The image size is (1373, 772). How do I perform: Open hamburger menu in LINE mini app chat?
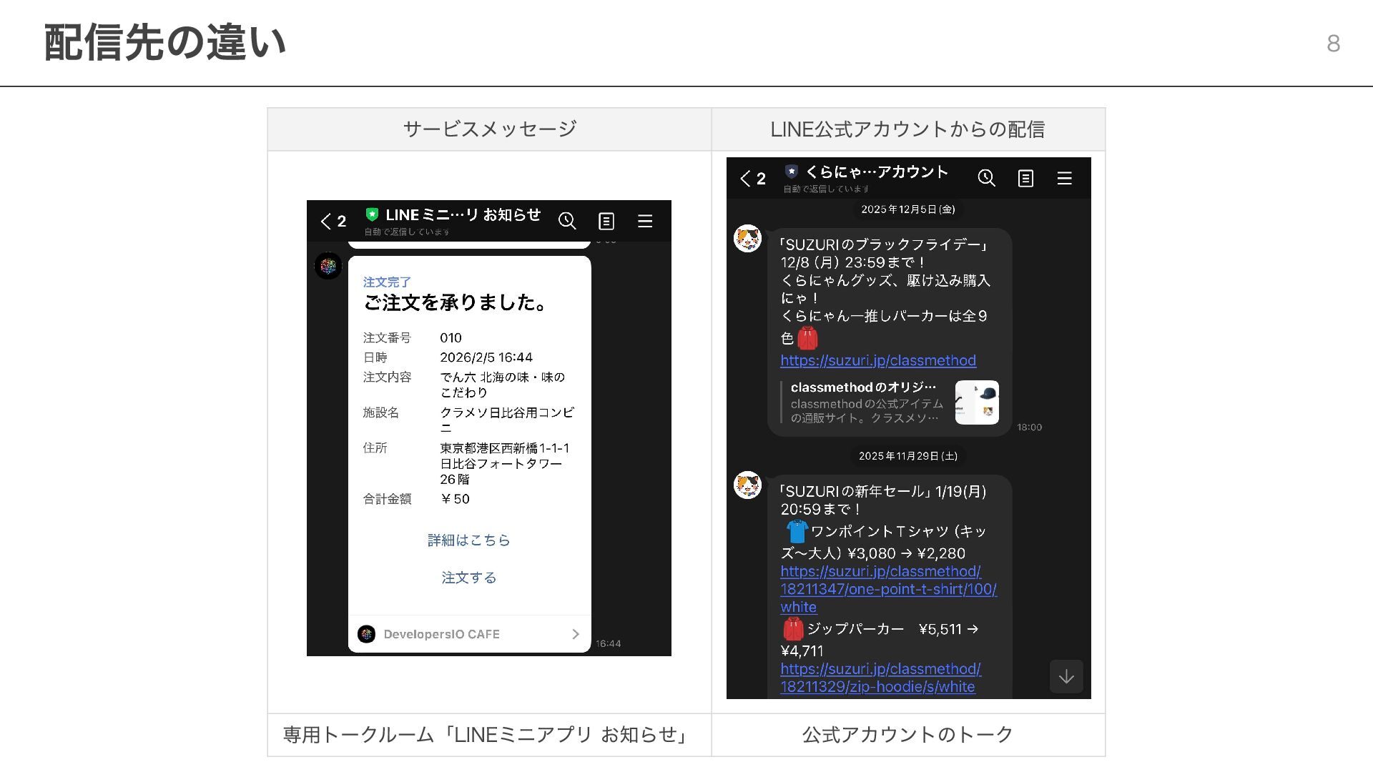pos(644,221)
